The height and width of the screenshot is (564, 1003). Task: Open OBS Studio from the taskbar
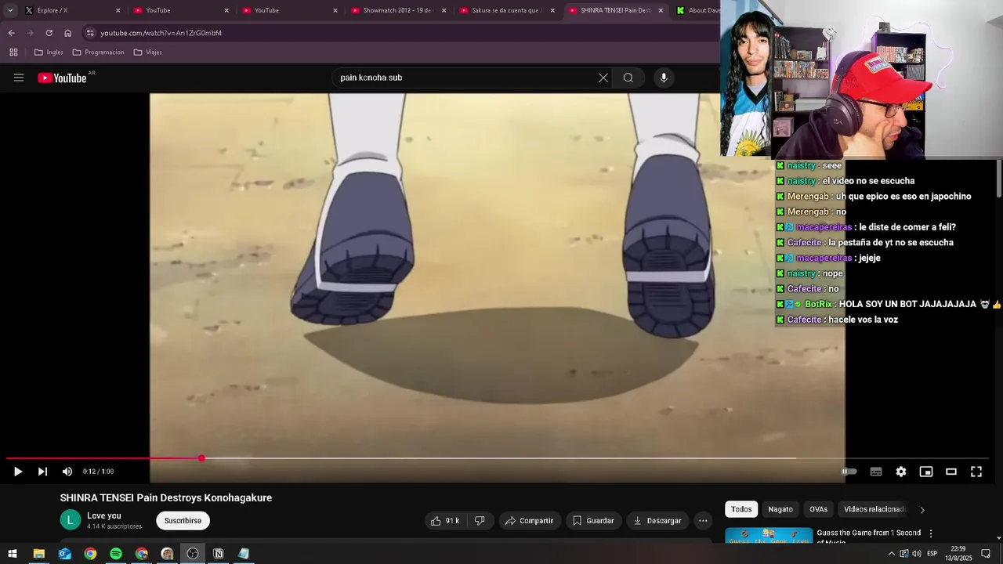coord(193,554)
